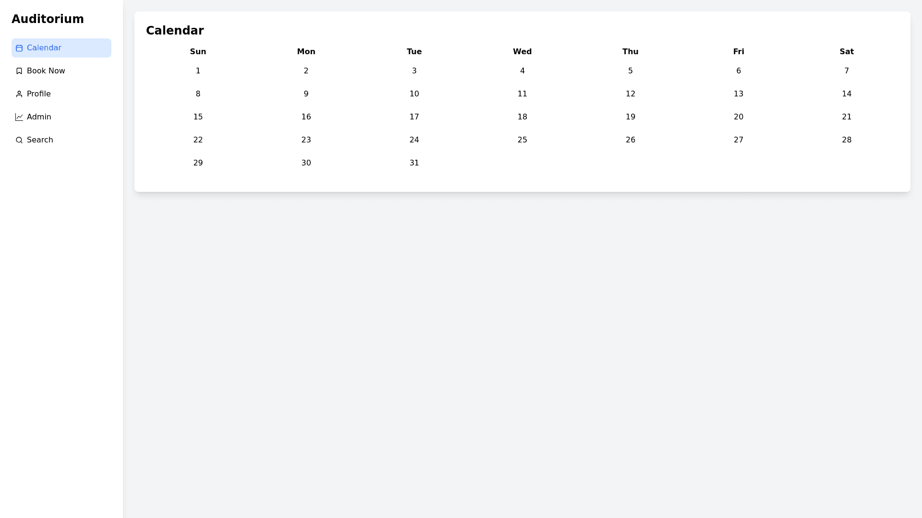Pick day 18 on the calendar
This screenshot has width=922, height=518.
[522, 117]
